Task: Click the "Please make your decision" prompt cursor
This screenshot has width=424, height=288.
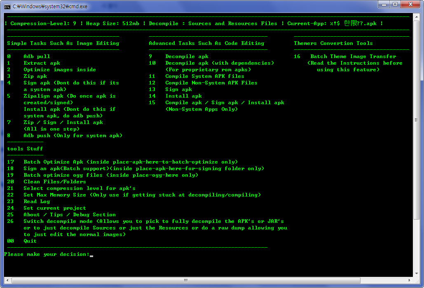Action: pyautogui.click(x=91, y=255)
